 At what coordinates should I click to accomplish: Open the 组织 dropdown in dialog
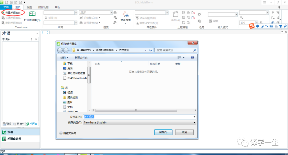click(64, 58)
